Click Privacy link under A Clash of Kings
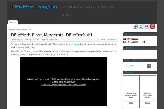The height and width of the screenshot is (109, 164). [x=131, y=103]
